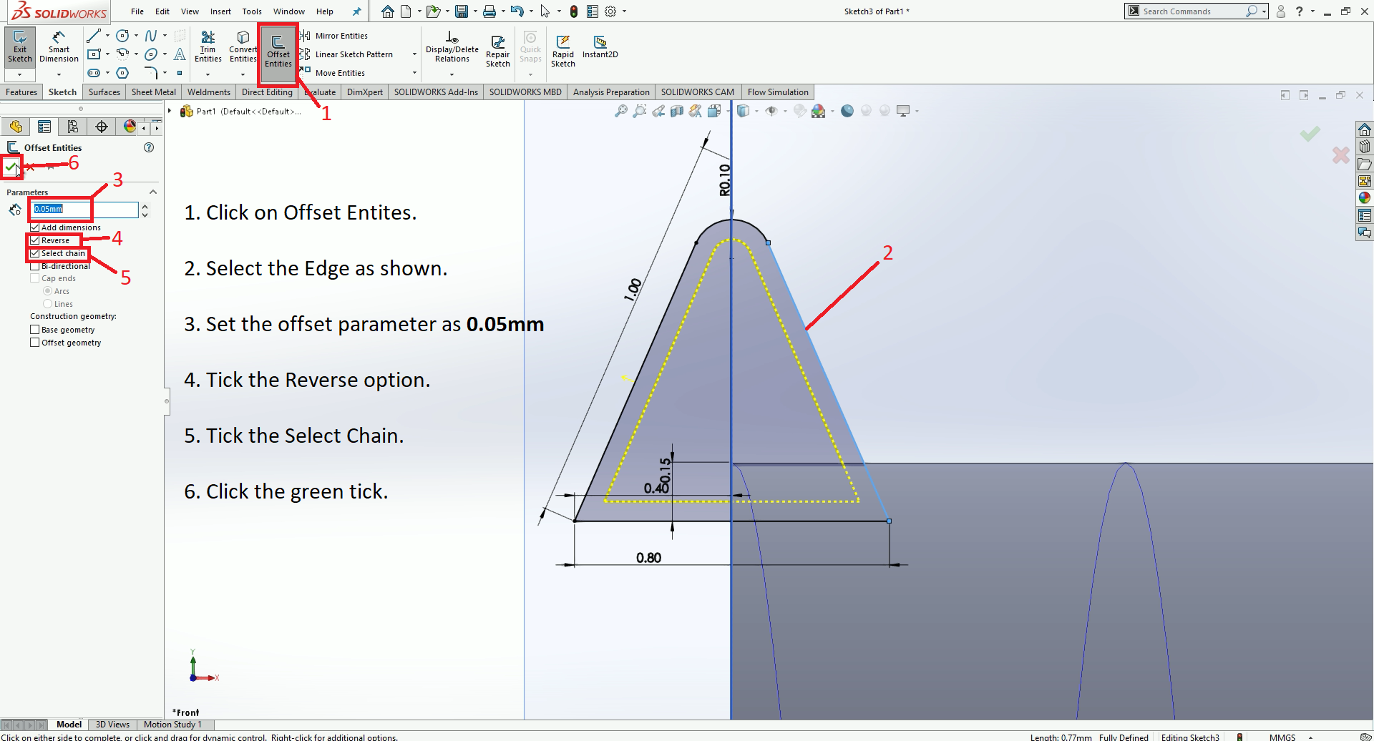Click the Repair Sketch tool
1374x741 pixels.
tap(498, 50)
